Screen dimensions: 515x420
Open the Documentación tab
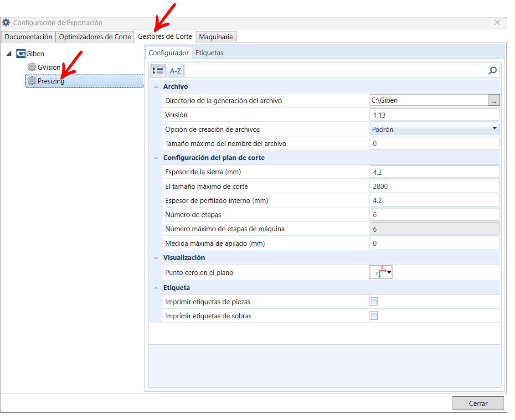pyautogui.click(x=28, y=37)
